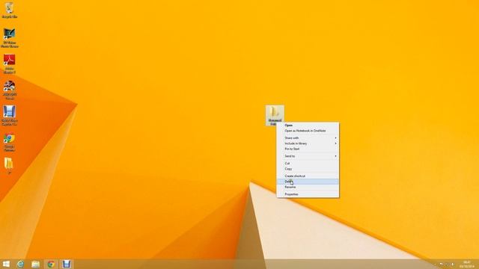Choose Delete in the context menu
The width and height of the screenshot is (479, 269).
tap(308, 182)
